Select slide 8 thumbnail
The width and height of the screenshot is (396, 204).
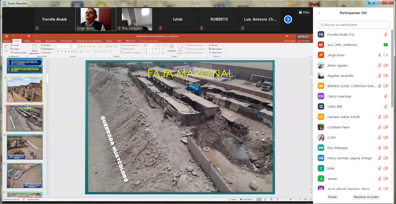coord(25,89)
